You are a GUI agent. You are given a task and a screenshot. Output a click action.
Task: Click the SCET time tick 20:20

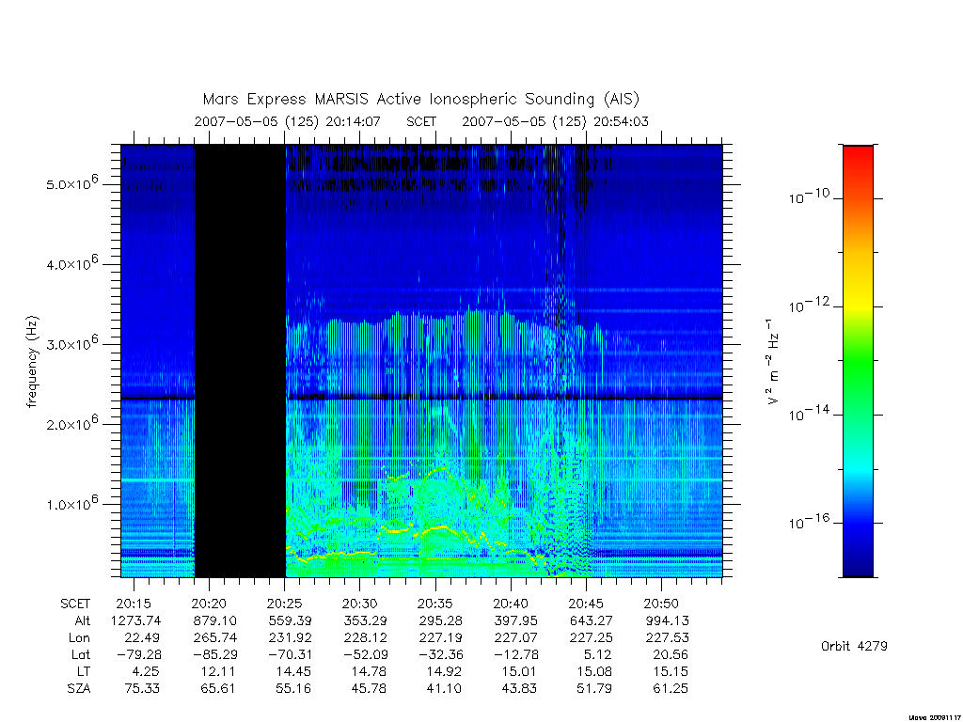(209, 604)
